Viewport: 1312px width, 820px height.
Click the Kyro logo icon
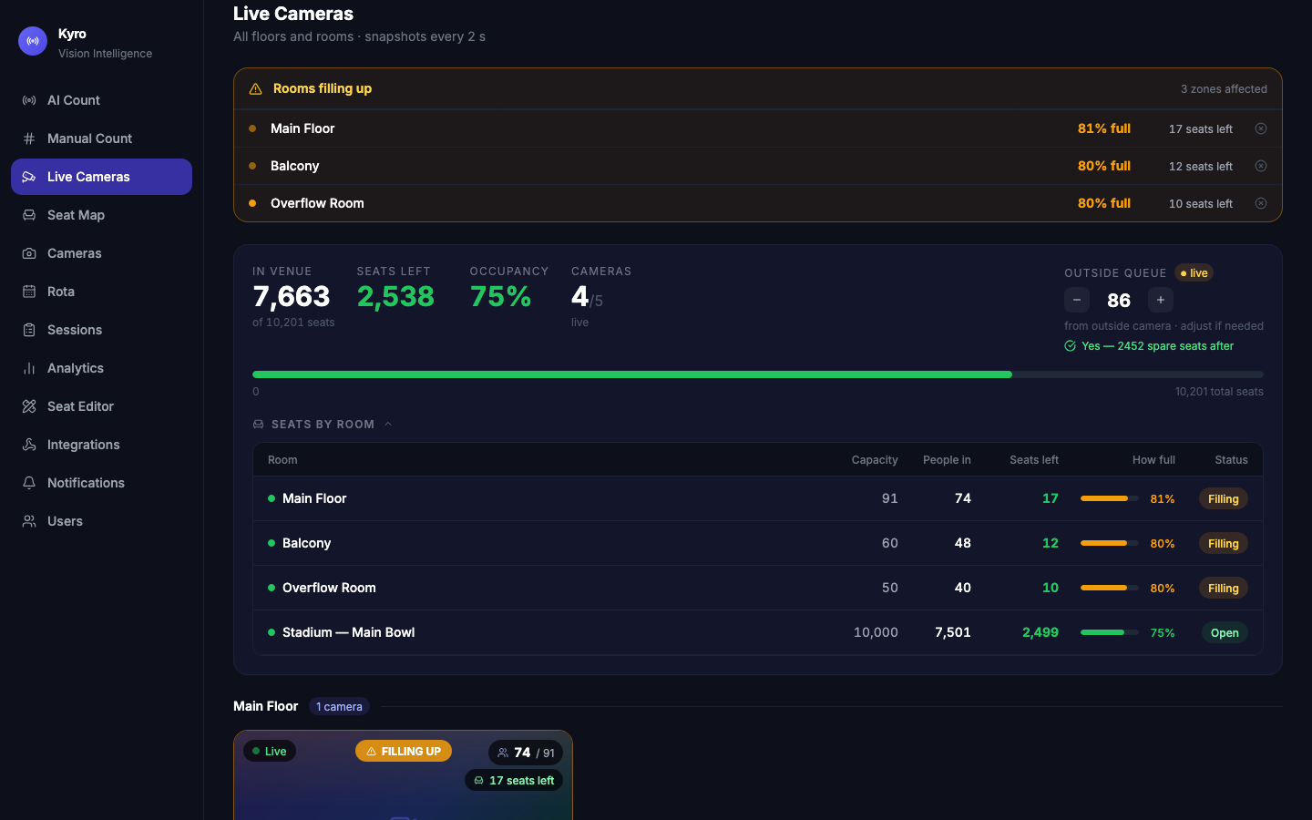(33, 41)
